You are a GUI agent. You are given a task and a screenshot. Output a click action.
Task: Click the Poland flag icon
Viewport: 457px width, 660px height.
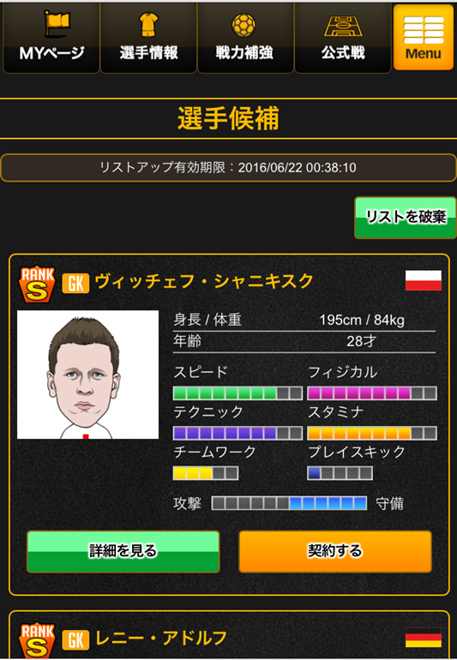coord(424,280)
